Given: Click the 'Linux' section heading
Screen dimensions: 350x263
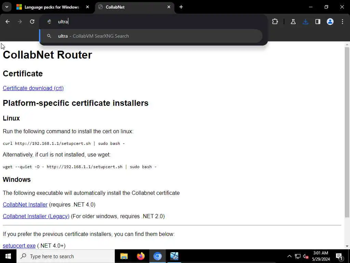Looking at the screenshot, I should click(11, 118).
